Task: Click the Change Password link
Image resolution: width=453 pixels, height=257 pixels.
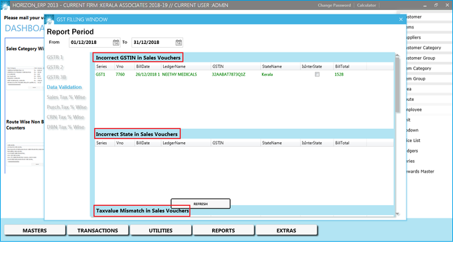Action: tap(334, 5)
